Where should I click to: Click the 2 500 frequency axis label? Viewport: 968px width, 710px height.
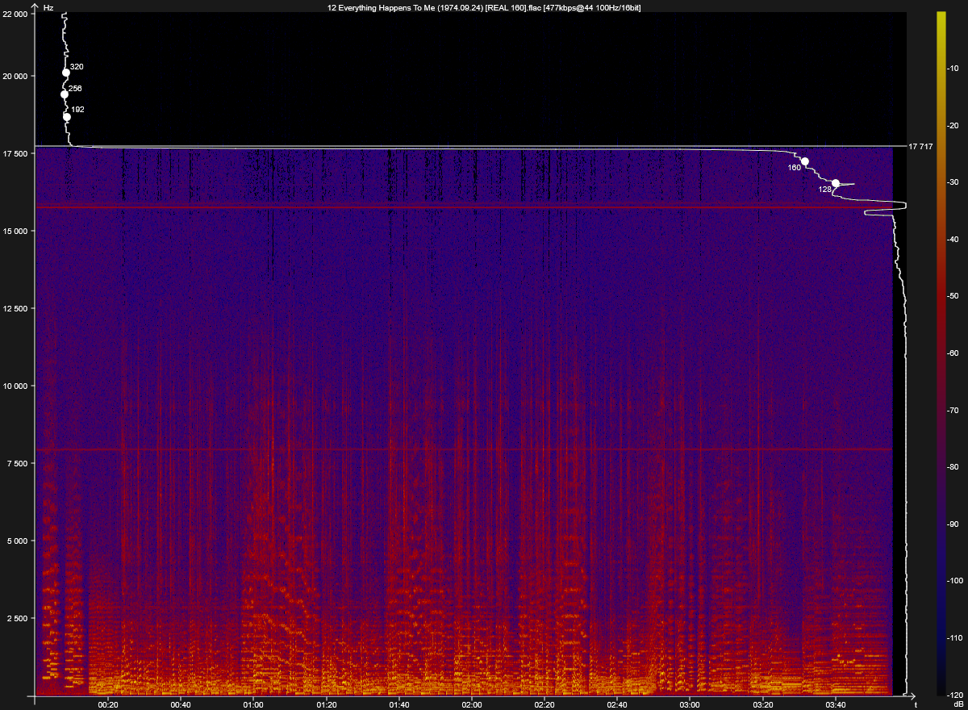(x=19, y=618)
